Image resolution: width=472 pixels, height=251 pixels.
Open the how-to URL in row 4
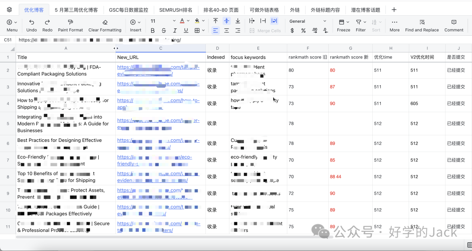[x=158, y=104]
